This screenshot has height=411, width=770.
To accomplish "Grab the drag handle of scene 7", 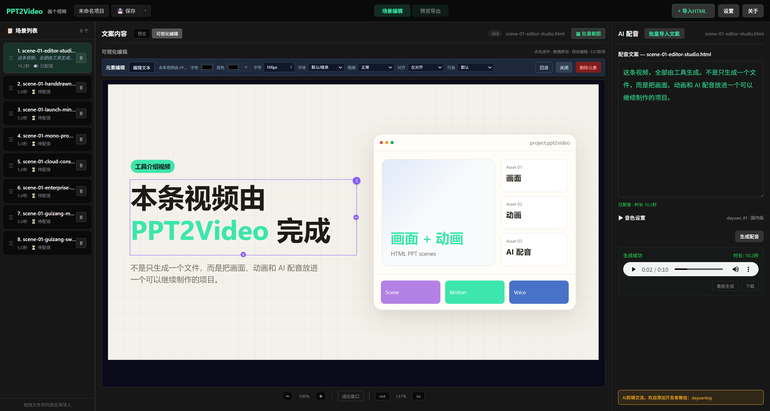I will (x=11, y=217).
